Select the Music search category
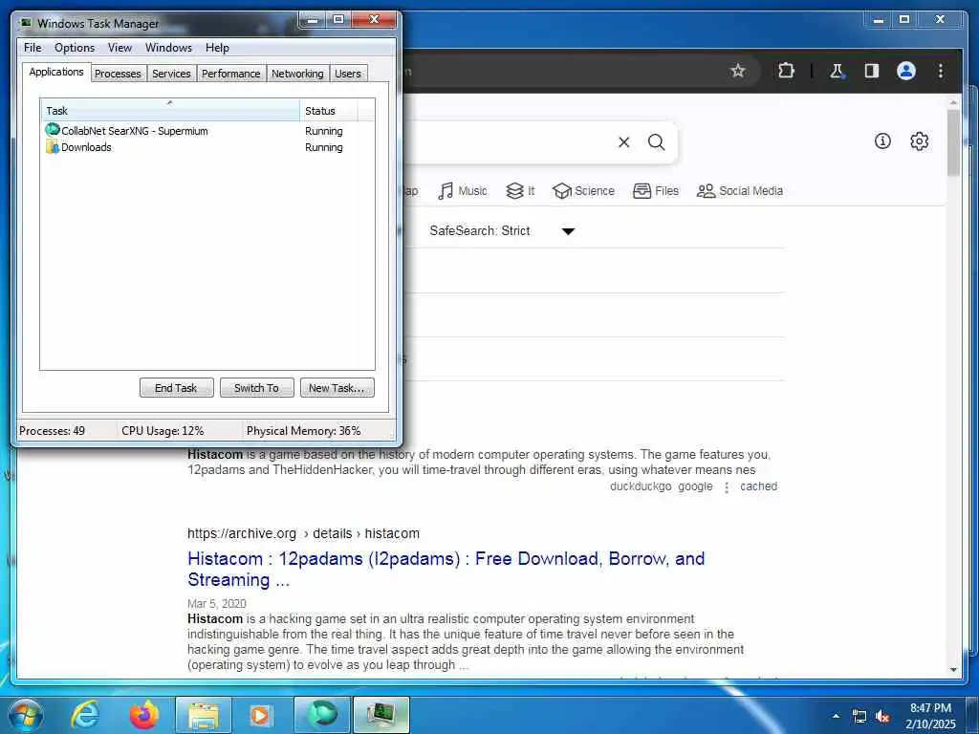Screen dimensions: 979x734 point(462,191)
